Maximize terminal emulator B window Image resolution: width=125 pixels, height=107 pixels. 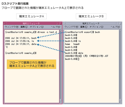(120, 24)
